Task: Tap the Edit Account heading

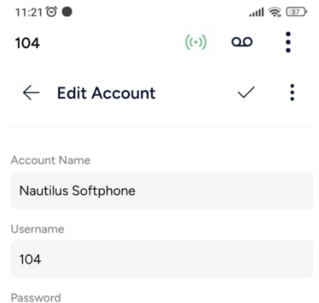Action: click(x=106, y=93)
